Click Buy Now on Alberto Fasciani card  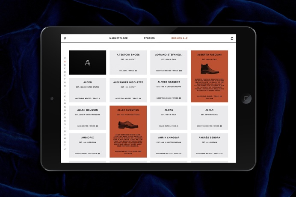209,98
